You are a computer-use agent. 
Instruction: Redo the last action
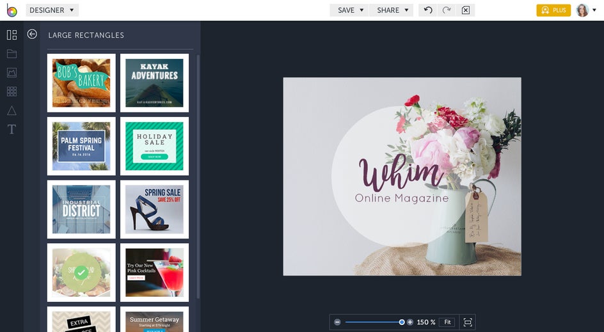(447, 10)
